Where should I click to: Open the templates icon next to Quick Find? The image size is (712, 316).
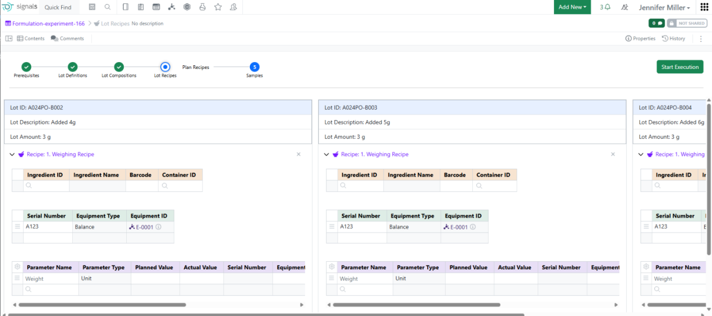92,7
